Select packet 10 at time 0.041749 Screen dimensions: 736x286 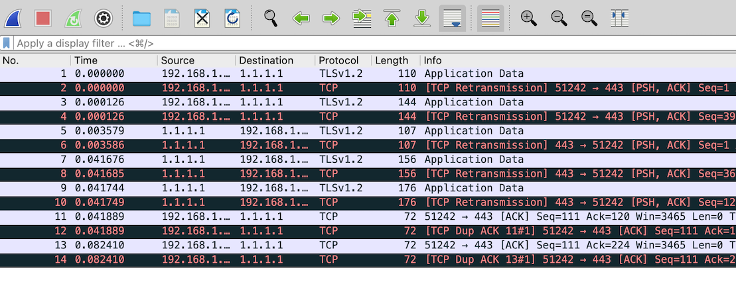[x=368, y=202]
